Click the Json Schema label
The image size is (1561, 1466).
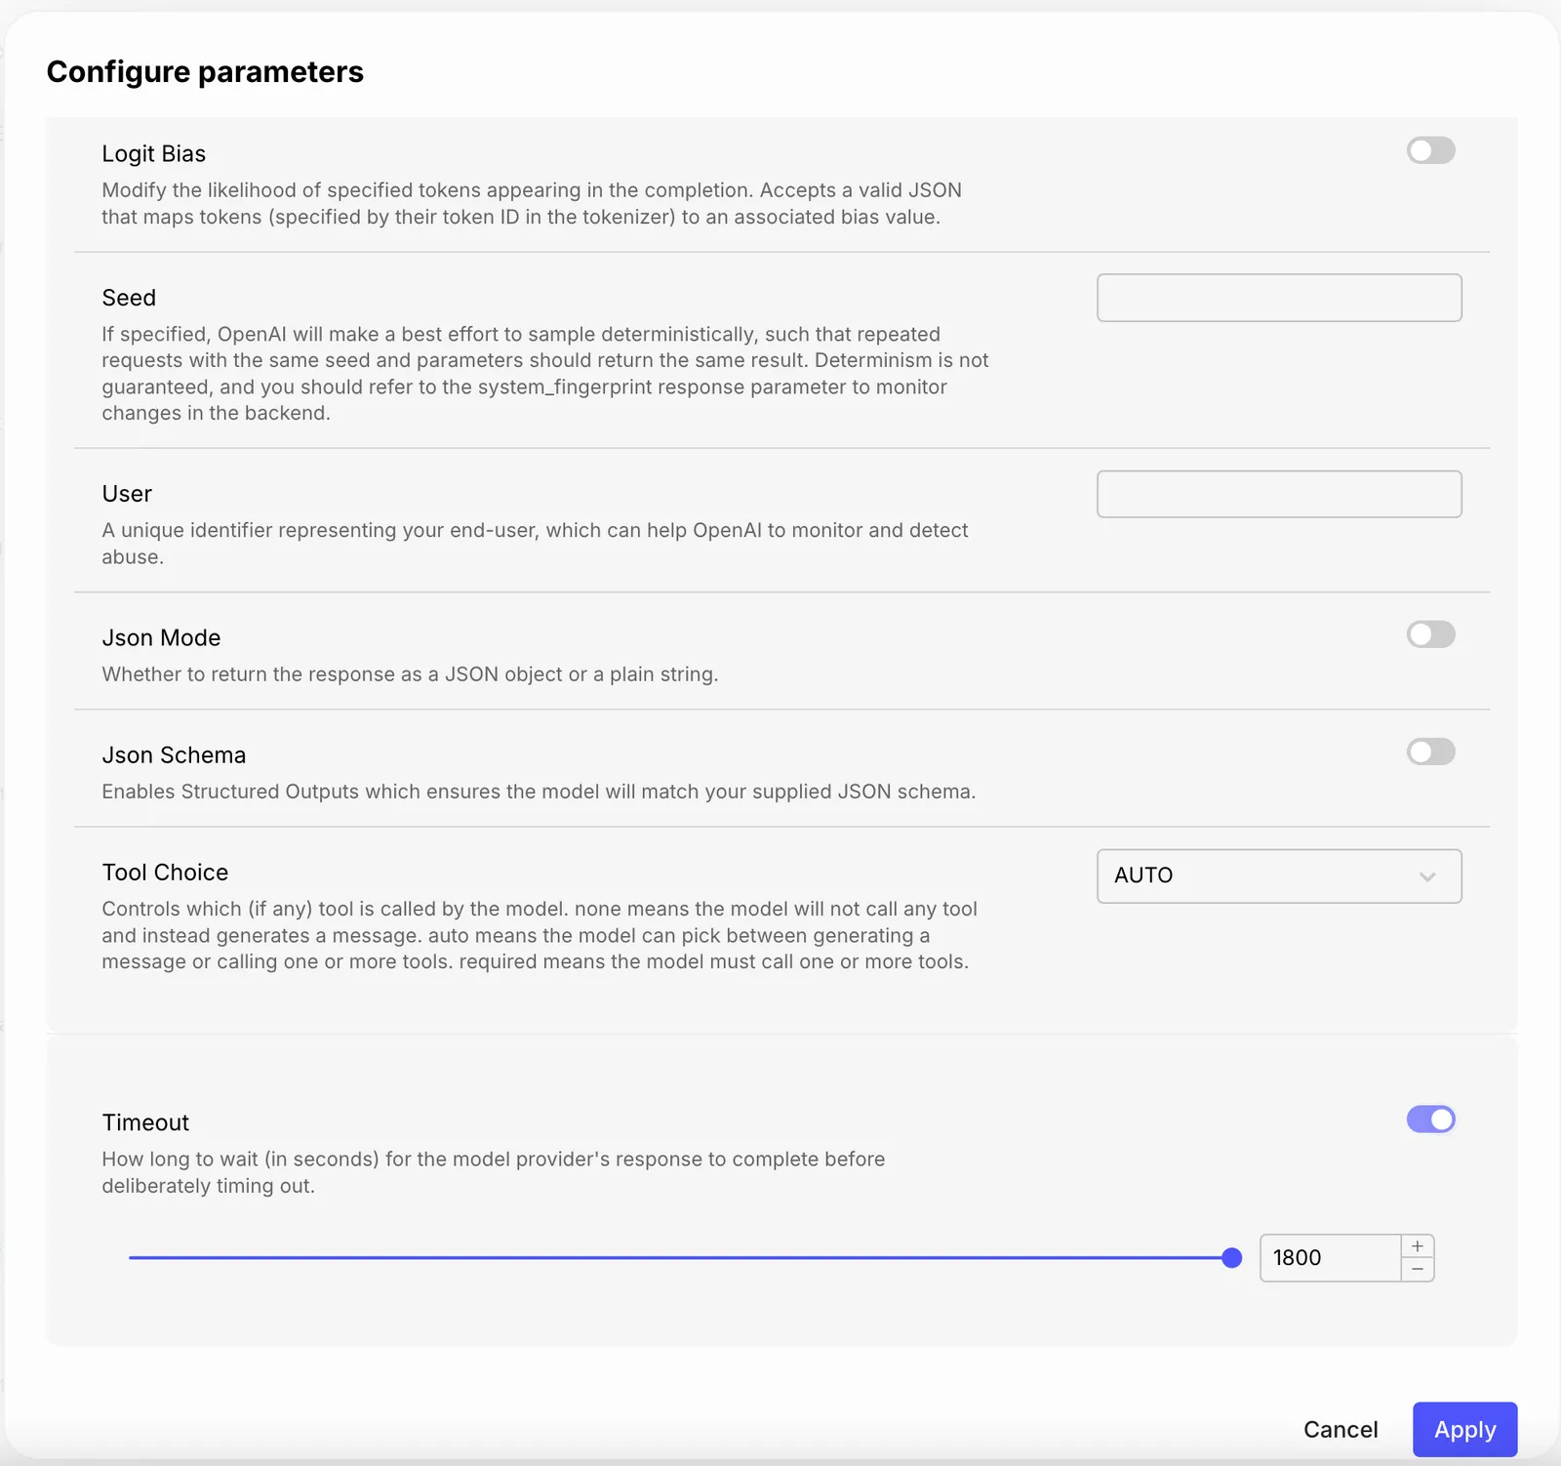(x=174, y=755)
